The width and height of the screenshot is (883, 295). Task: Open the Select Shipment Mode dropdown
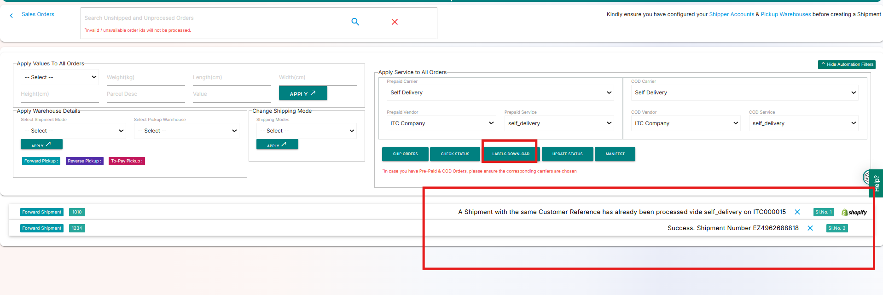(73, 131)
